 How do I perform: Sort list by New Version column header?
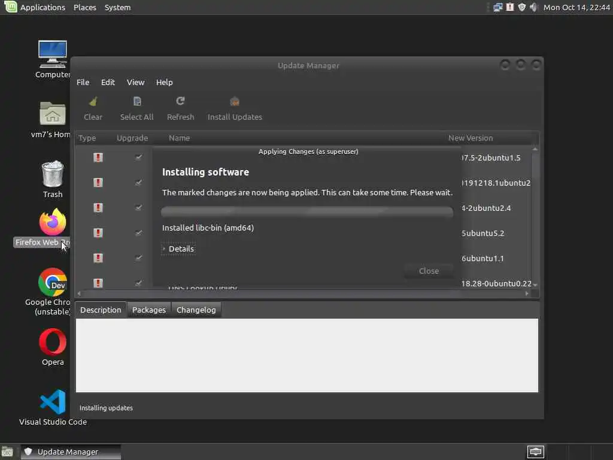tap(471, 138)
